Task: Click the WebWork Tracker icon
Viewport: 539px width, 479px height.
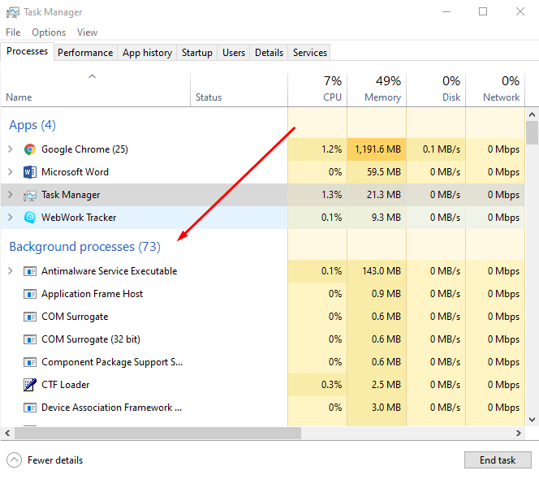Action: (30, 218)
